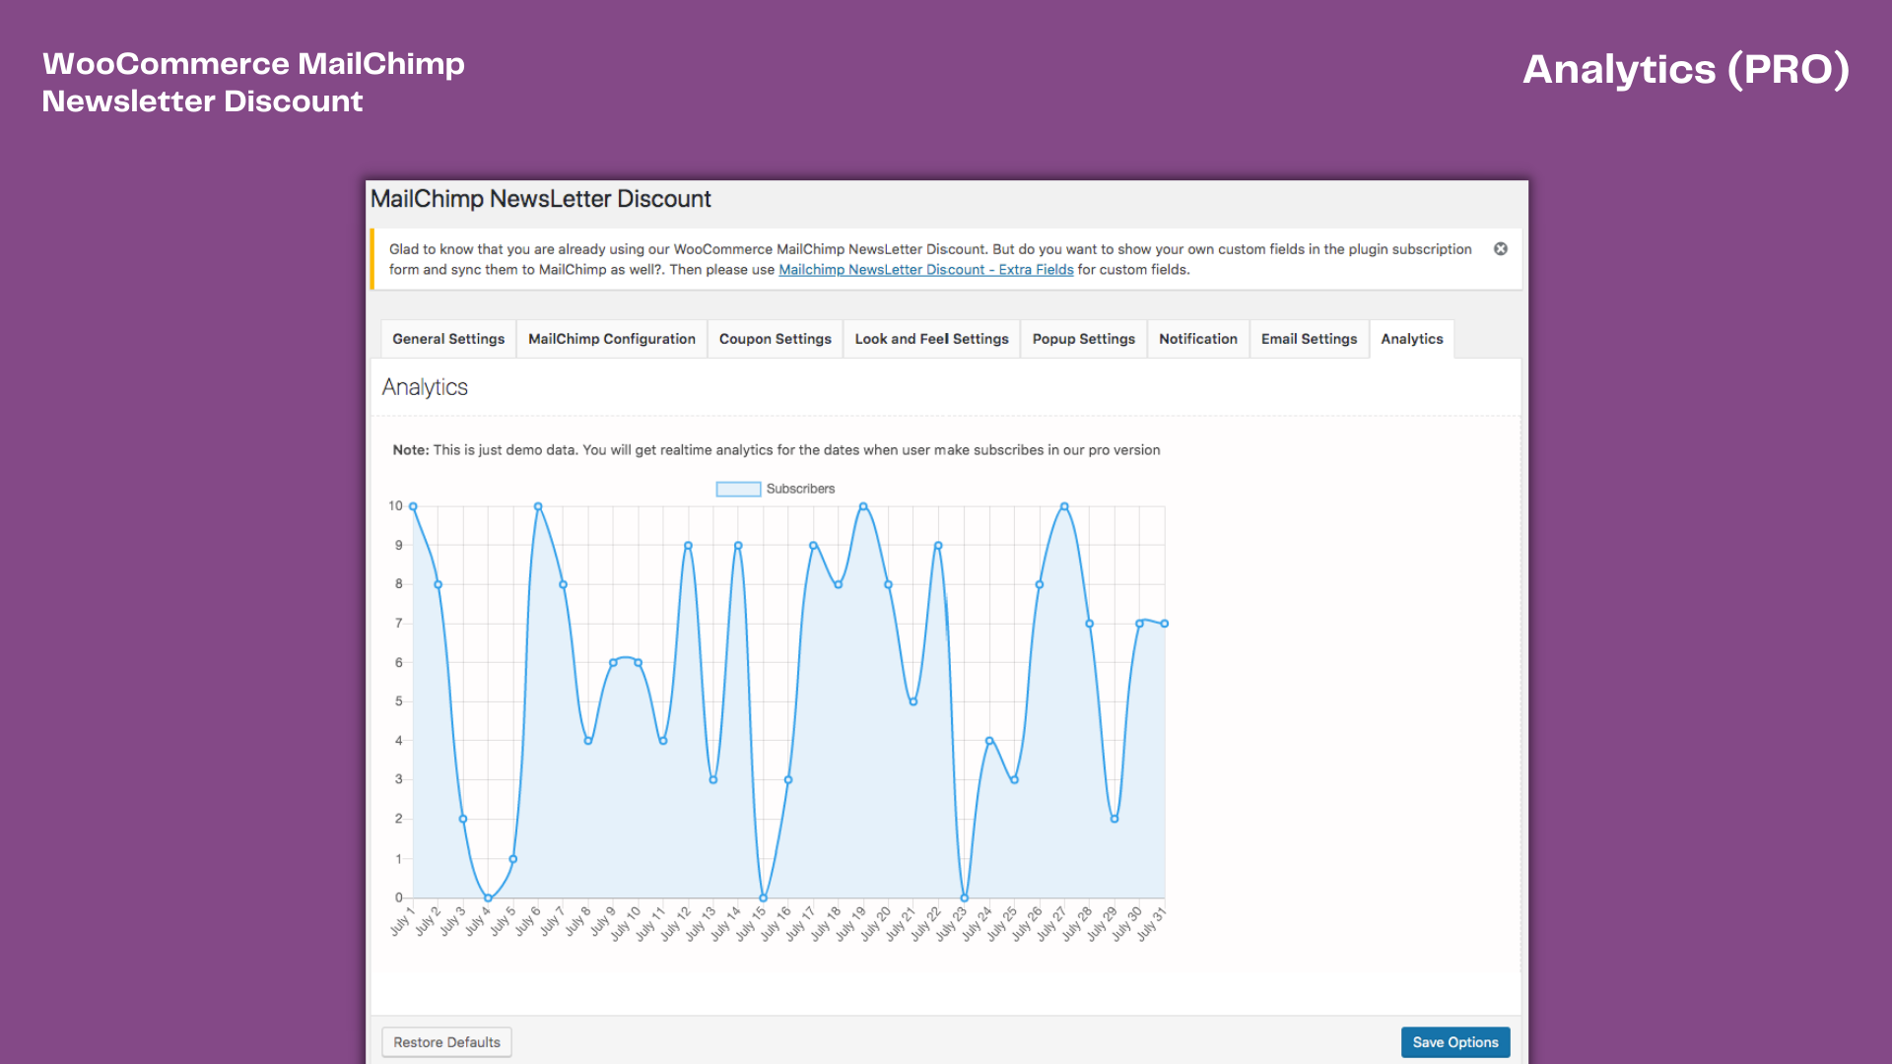Open the General Settings tab
This screenshot has width=1892, height=1064.
(x=448, y=339)
